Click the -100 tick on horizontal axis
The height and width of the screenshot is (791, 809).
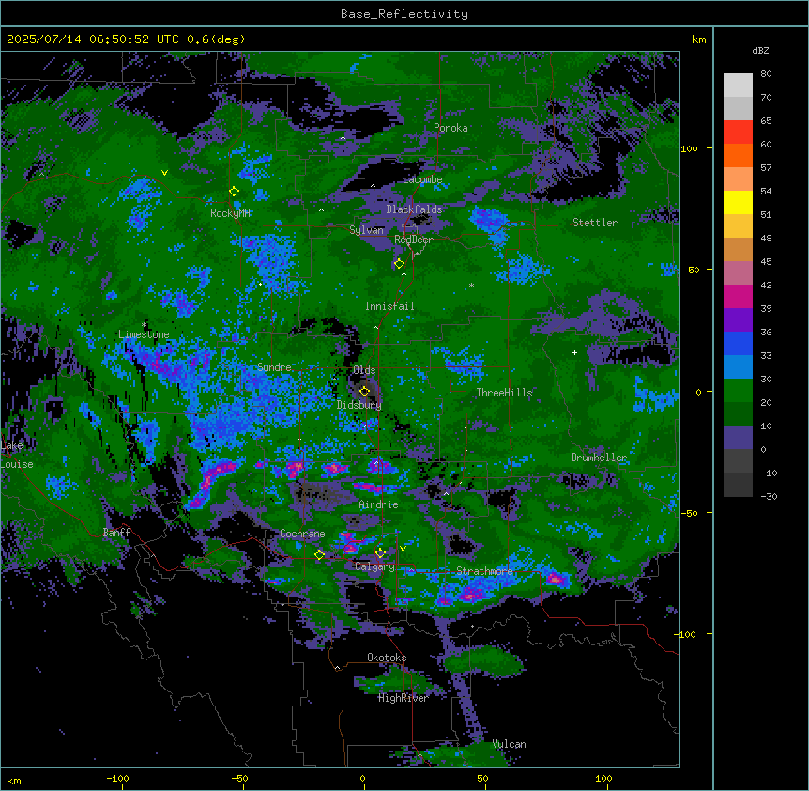coord(117,778)
